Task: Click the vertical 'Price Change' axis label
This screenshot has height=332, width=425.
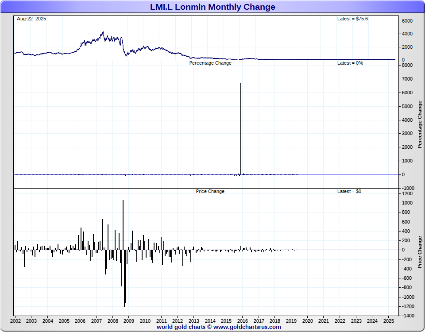Action: point(420,252)
